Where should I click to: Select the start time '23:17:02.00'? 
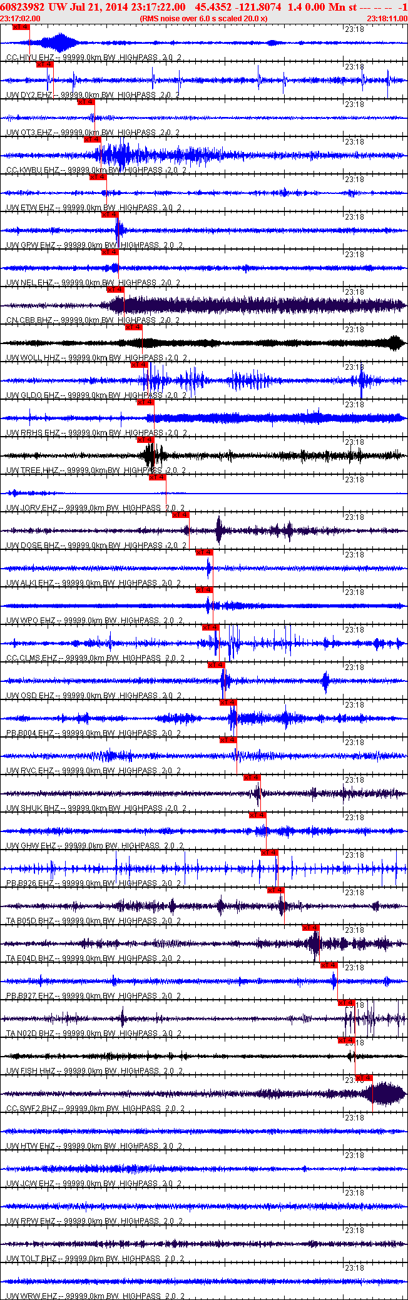[20, 18]
